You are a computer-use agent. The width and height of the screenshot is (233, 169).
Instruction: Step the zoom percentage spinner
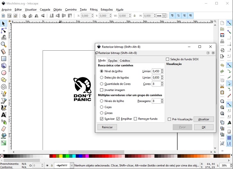pos(231,165)
